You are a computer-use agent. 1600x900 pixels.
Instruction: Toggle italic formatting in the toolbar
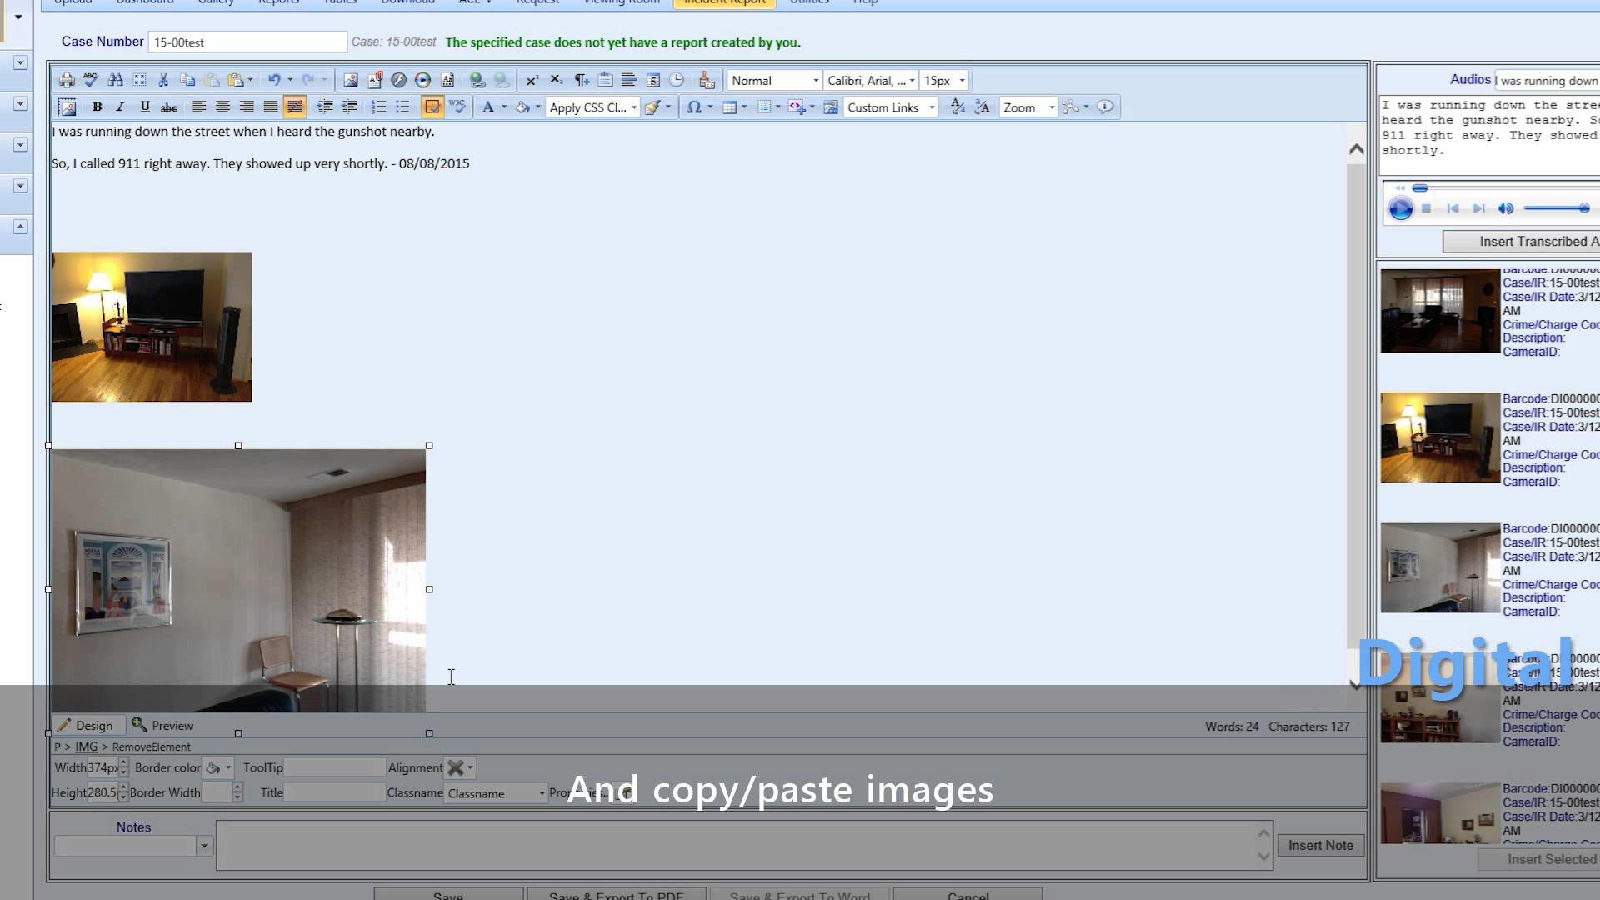(x=119, y=107)
